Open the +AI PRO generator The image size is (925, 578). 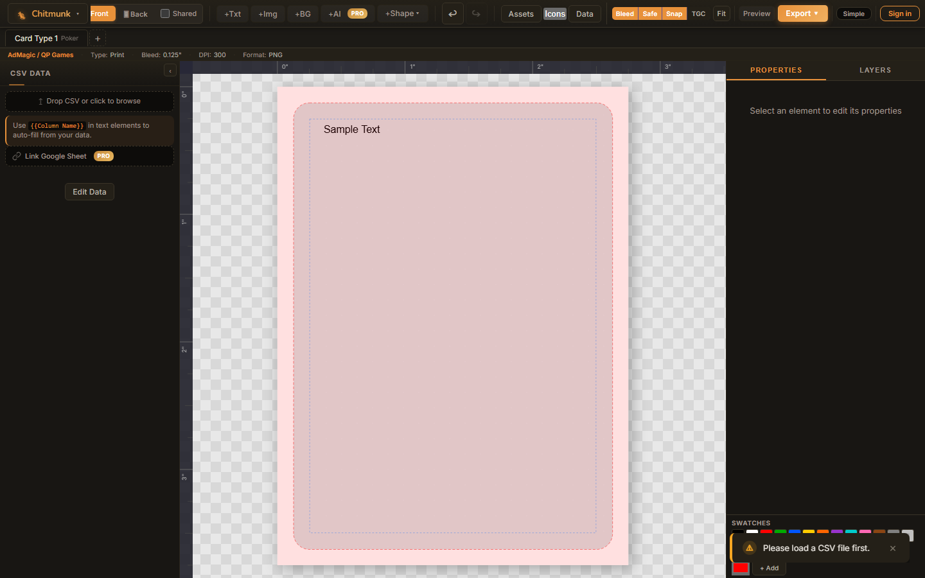348,13
